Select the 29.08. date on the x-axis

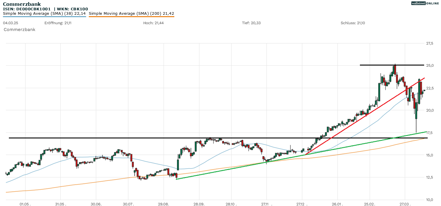coord(164,204)
